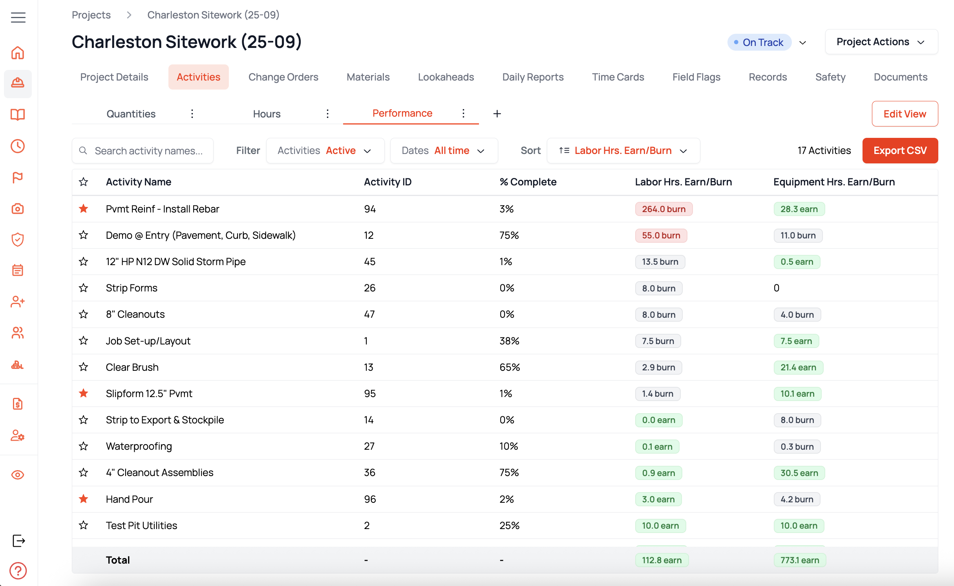Click the shield check sidebar icon
Screen dimensions: 954x586
18,239
